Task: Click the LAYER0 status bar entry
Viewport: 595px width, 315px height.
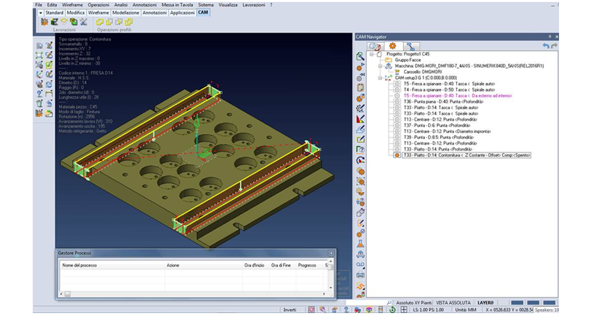Action: coord(485,303)
